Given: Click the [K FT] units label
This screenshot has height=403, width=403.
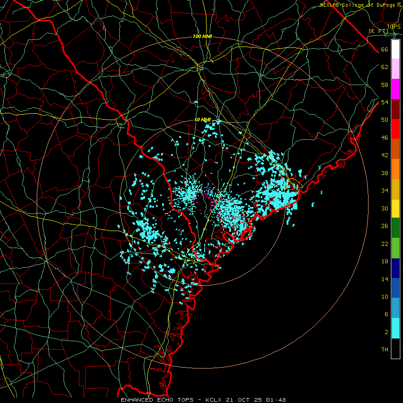Looking at the screenshot, I should [x=378, y=31].
